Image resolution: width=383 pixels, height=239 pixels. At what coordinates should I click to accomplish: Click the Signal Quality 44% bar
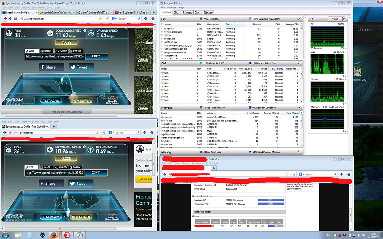pyautogui.click(x=276, y=226)
